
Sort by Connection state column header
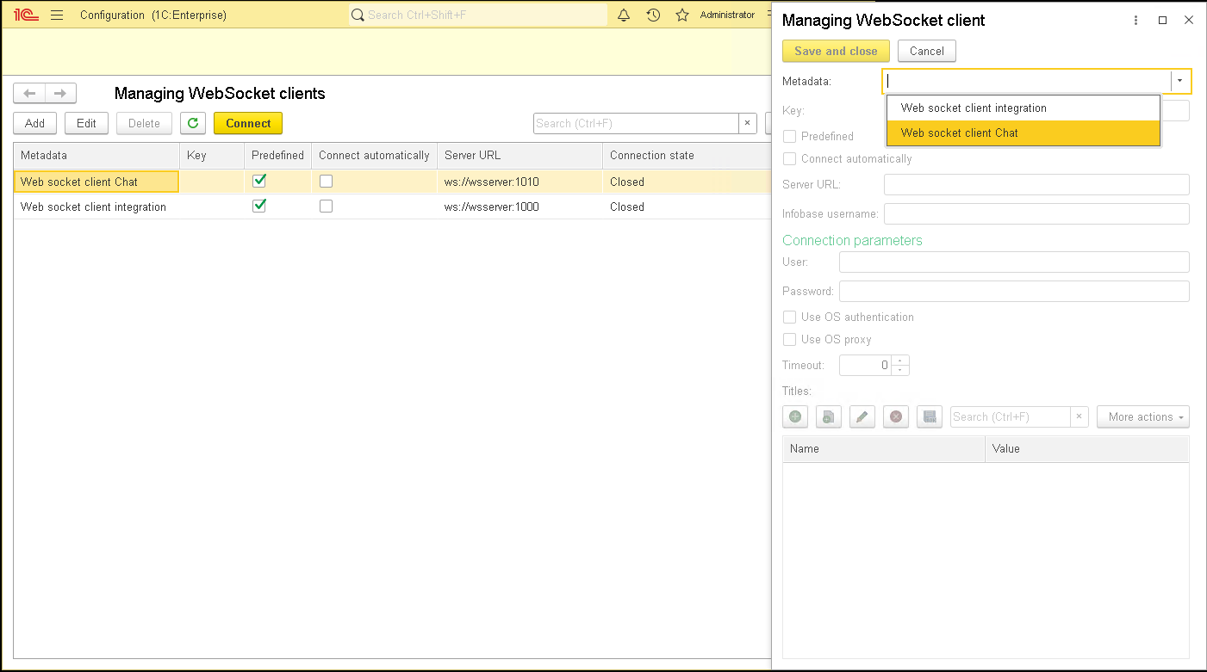[686, 155]
